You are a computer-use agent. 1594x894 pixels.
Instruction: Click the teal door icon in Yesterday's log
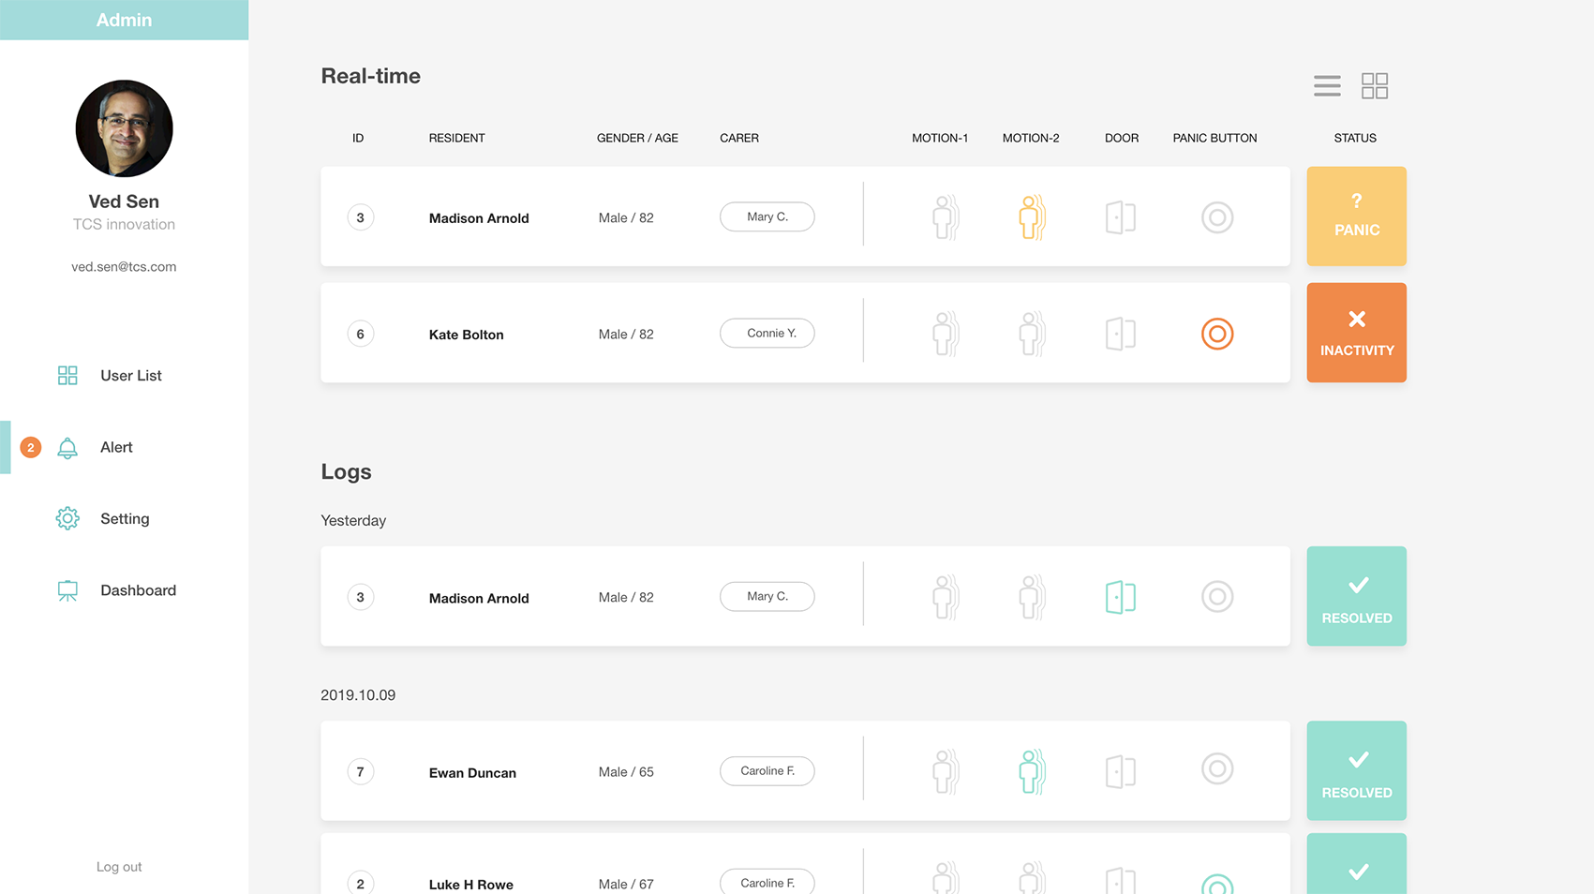coord(1120,597)
